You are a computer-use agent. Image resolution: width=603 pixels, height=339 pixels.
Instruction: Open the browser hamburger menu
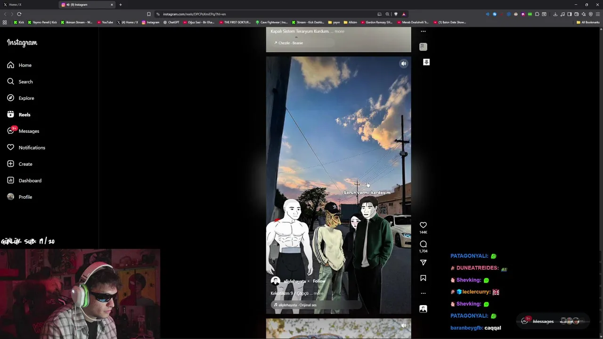tap(598, 14)
